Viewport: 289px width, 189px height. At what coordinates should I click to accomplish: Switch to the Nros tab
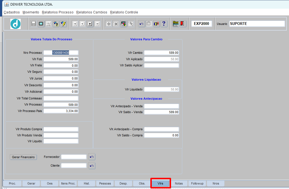[x=216, y=183]
